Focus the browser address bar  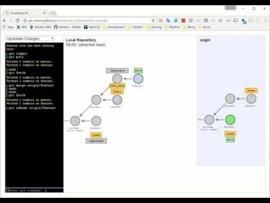(88, 20)
